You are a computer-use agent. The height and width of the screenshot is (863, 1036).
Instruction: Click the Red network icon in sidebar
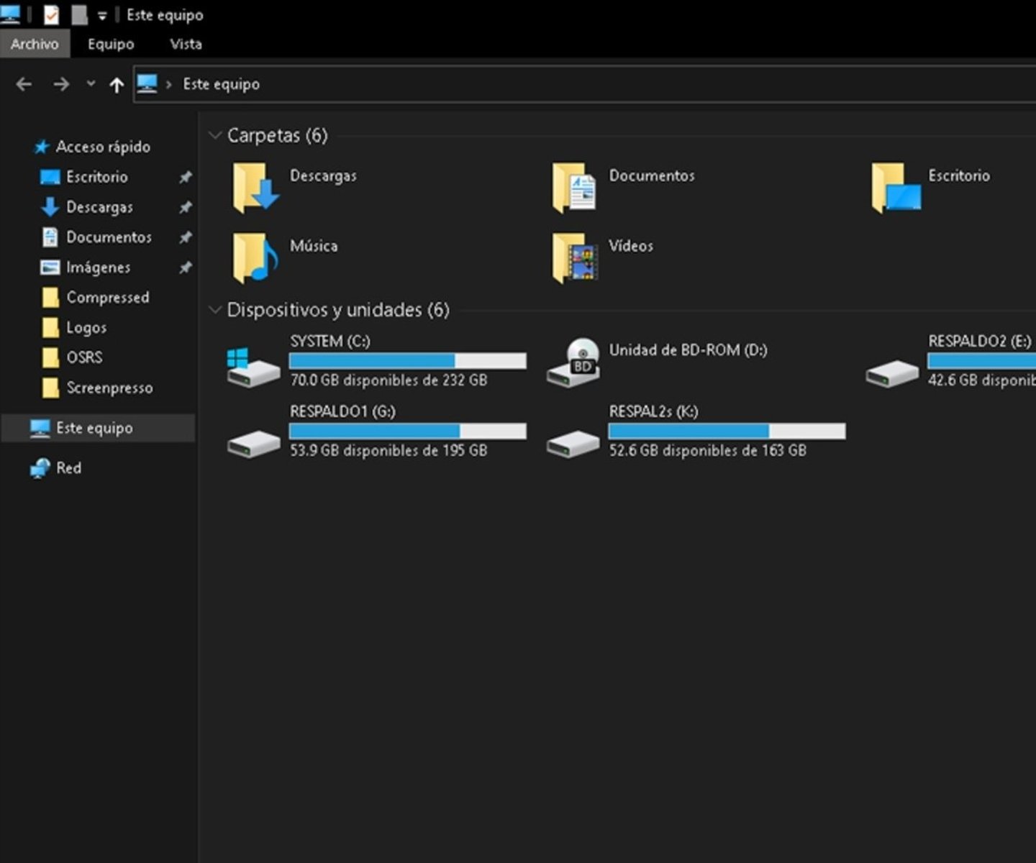point(40,468)
